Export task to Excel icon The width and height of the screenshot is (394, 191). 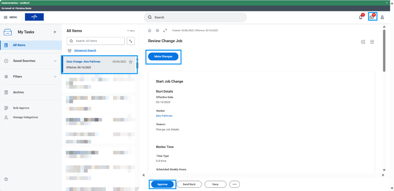tap(363, 42)
